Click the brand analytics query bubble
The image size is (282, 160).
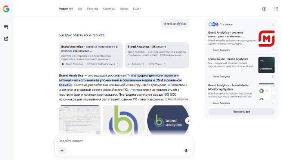point(175,24)
